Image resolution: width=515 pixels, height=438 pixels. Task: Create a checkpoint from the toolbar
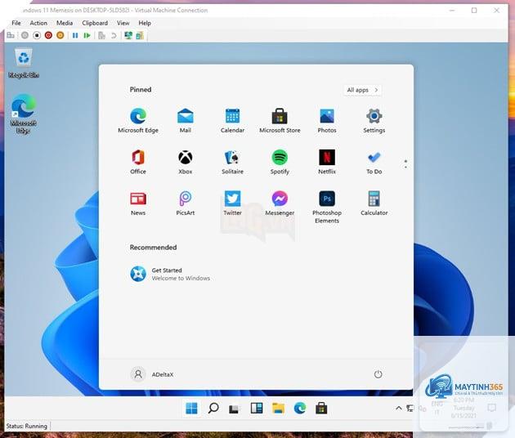[102, 35]
